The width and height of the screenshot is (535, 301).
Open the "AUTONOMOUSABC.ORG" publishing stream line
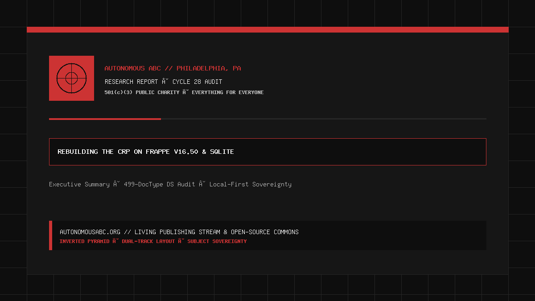point(179,232)
